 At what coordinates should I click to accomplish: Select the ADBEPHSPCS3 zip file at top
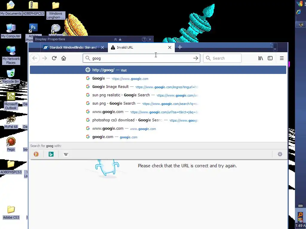33,8
